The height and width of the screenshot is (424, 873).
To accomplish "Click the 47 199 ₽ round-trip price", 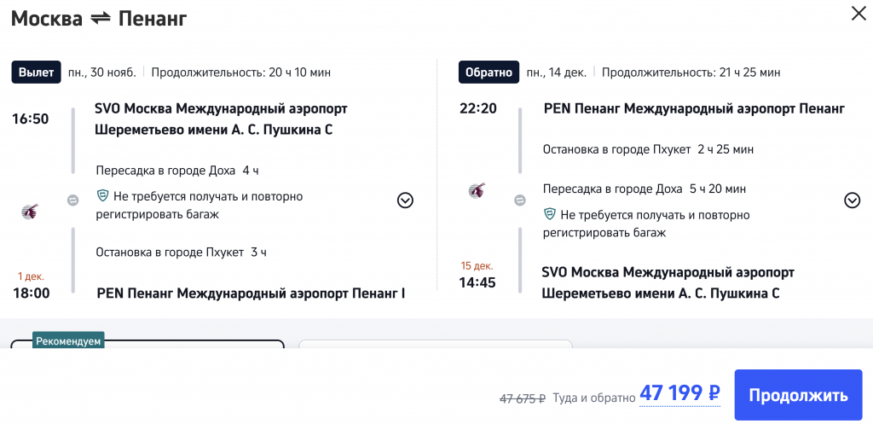I will click(679, 394).
